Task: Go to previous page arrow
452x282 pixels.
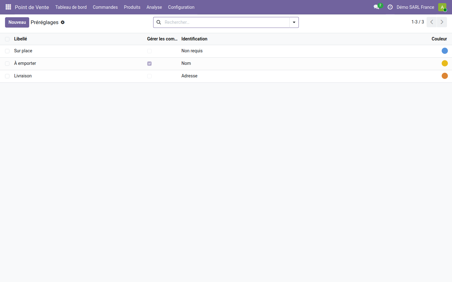Action: 432,22
